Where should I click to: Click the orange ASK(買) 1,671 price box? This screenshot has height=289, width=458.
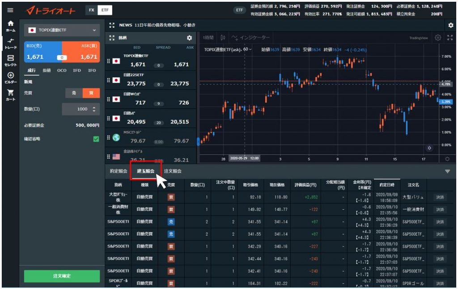click(x=81, y=52)
